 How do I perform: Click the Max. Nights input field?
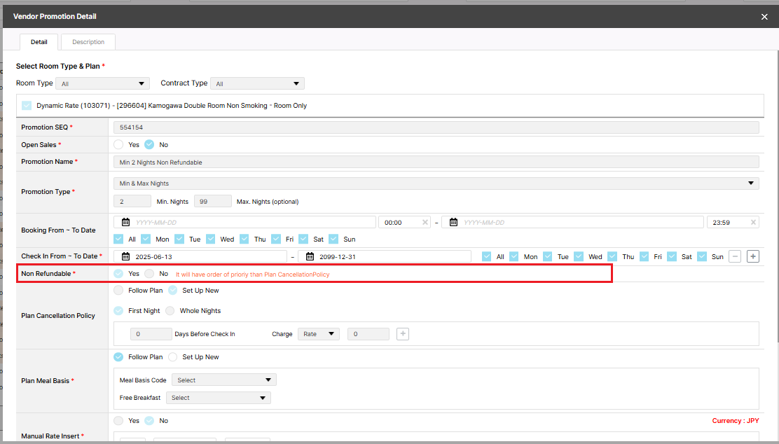[x=212, y=201]
